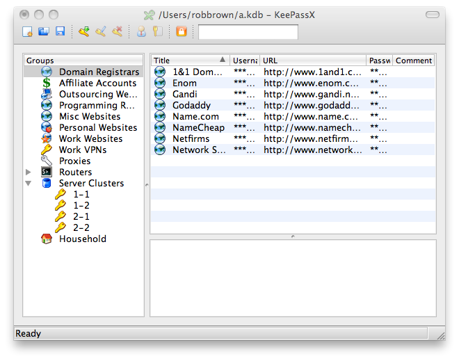Select the Enom entry

coord(293,83)
